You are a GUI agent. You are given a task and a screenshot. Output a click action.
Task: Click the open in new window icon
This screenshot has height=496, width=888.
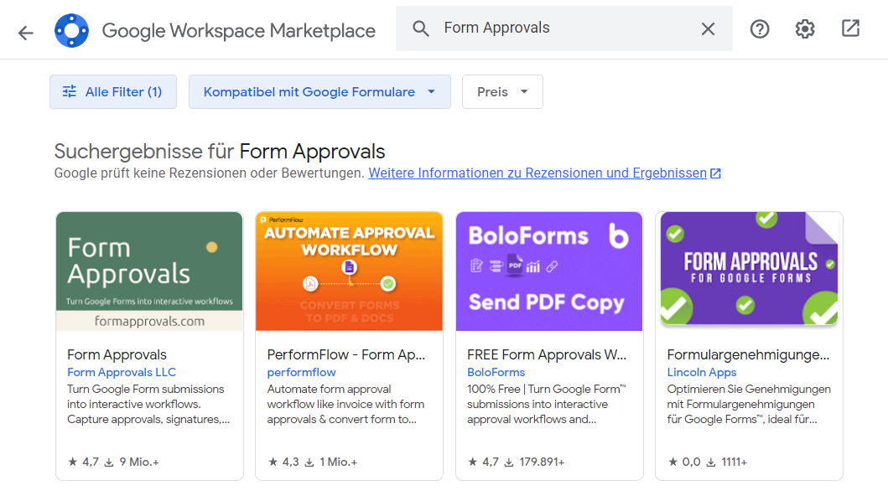(x=850, y=28)
